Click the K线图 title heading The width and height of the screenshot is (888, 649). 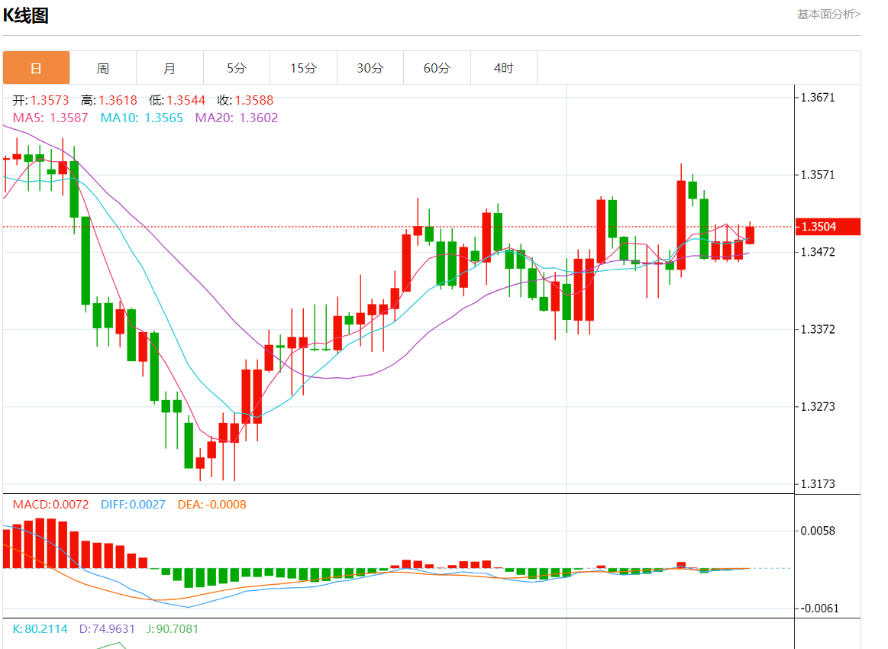pos(26,15)
